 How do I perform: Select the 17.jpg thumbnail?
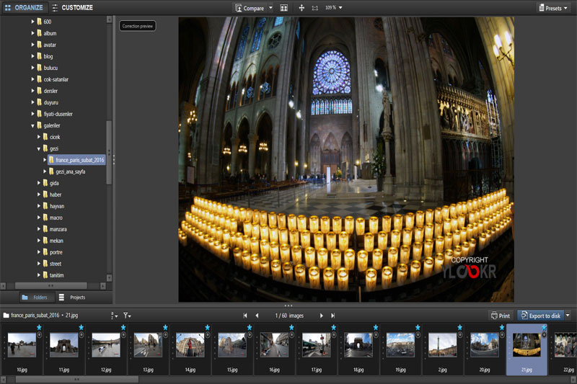(x=316, y=345)
